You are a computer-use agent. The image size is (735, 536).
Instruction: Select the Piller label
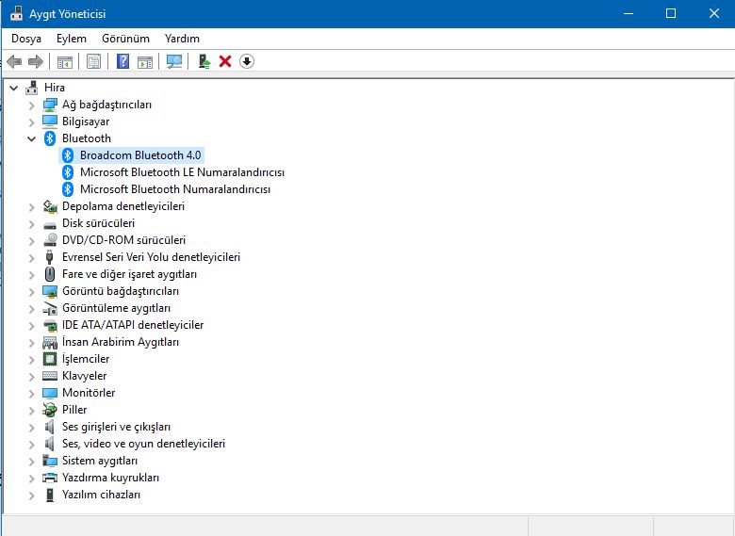pyautogui.click(x=74, y=410)
